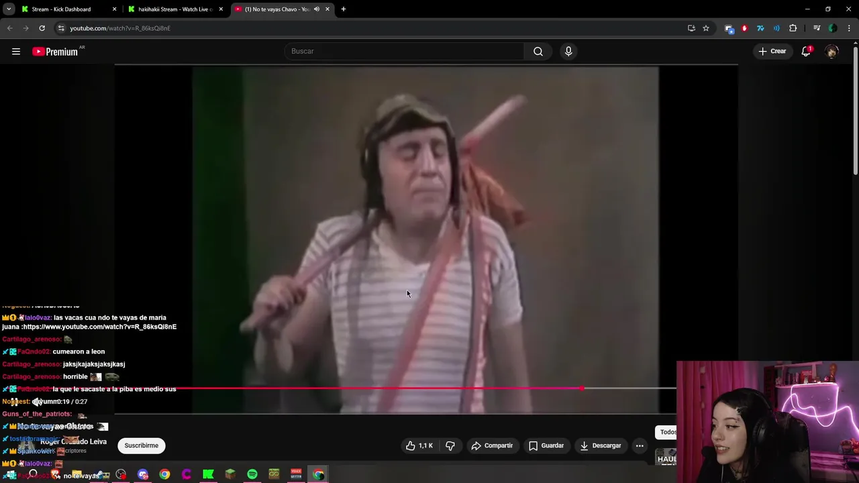
Task: Open the Extensions puzzle menu
Action: pos(793,28)
